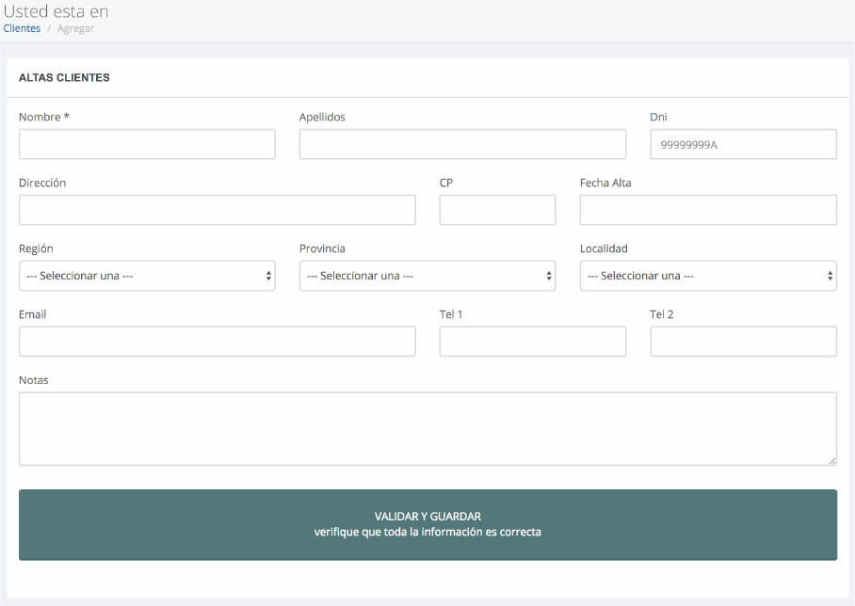Select the Dirección input field
The height and width of the screenshot is (606, 855).
coord(217,210)
